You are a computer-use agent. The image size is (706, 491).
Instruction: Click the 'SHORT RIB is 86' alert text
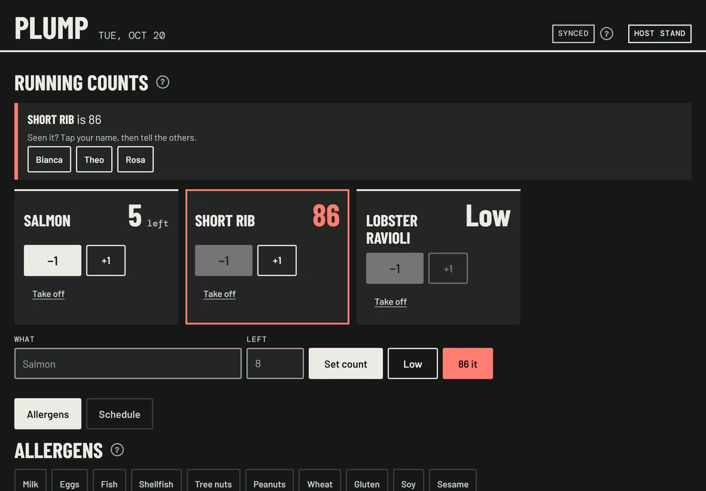tap(65, 120)
